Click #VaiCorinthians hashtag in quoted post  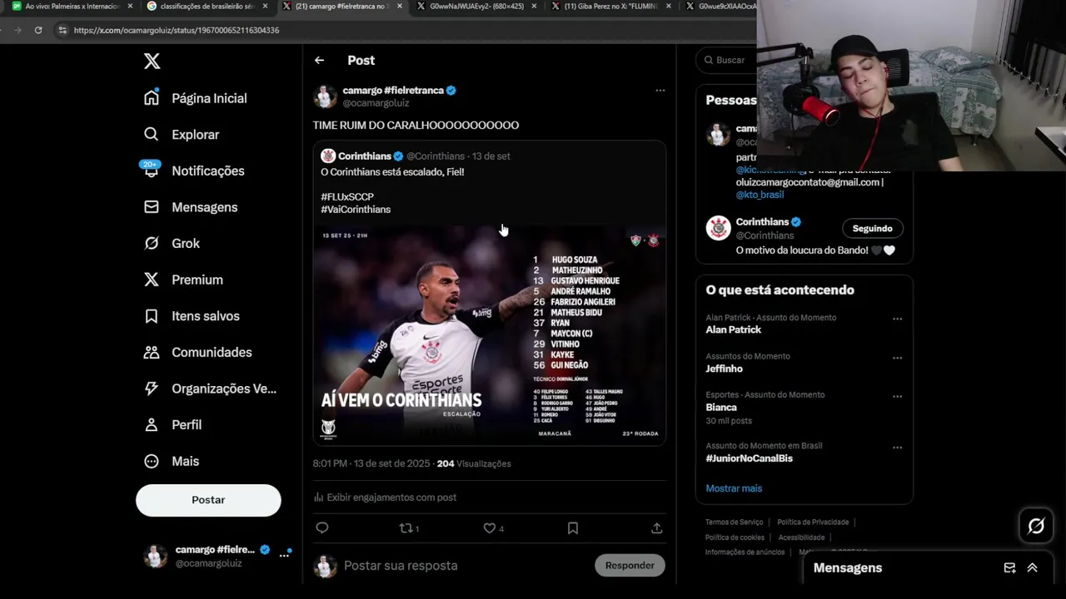tap(356, 210)
